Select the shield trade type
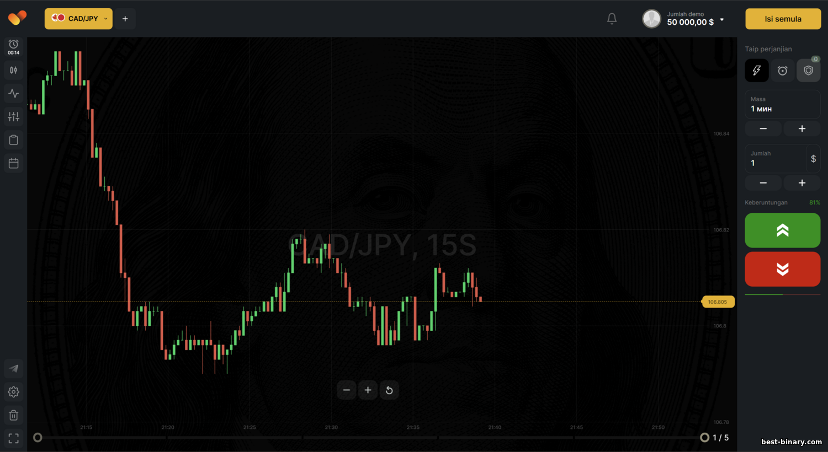828x452 pixels. [808, 71]
